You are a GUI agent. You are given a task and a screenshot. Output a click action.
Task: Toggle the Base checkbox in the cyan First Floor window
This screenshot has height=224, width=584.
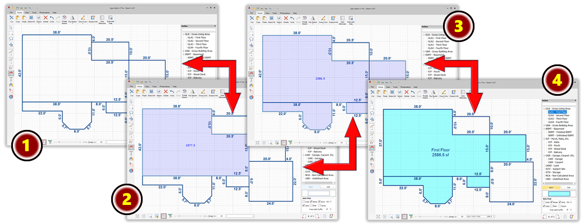(x=551, y=206)
